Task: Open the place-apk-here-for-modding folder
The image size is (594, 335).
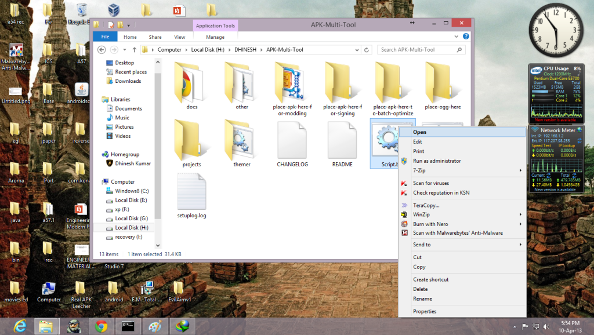Action: pyautogui.click(x=292, y=89)
